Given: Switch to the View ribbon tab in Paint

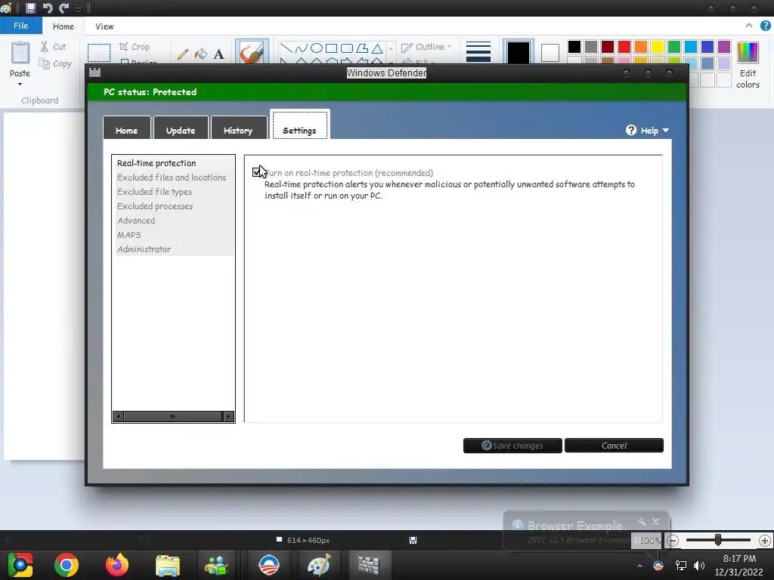Looking at the screenshot, I should coord(104,26).
